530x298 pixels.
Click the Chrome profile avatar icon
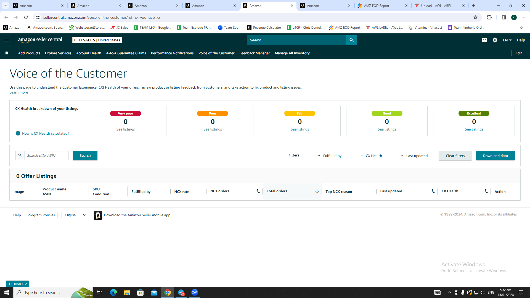coord(514,17)
